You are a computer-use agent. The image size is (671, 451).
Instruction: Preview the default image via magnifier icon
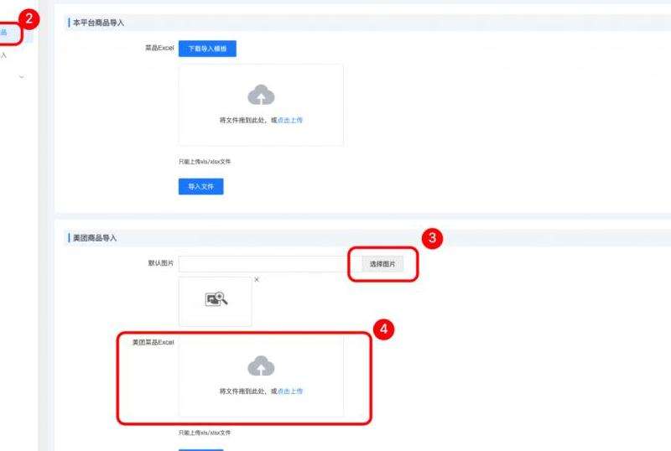[x=216, y=299]
